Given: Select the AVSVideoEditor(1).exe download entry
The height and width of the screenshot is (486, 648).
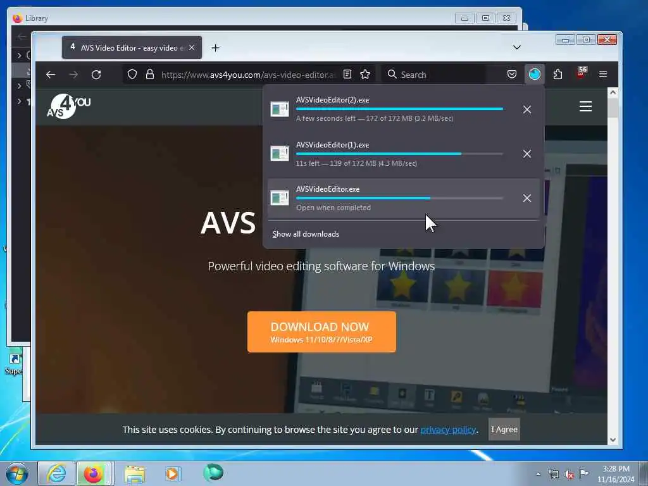Looking at the screenshot, I should click(403, 154).
